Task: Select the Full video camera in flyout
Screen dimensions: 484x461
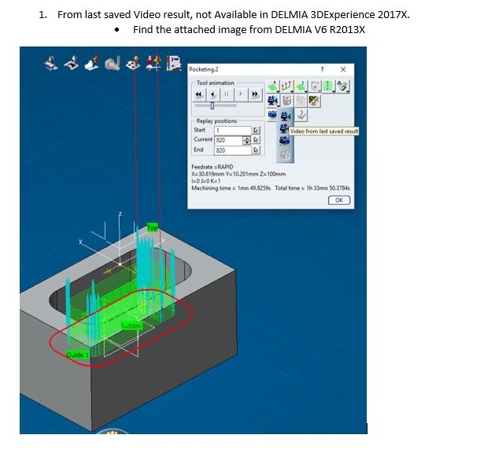Action: [x=285, y=116]
